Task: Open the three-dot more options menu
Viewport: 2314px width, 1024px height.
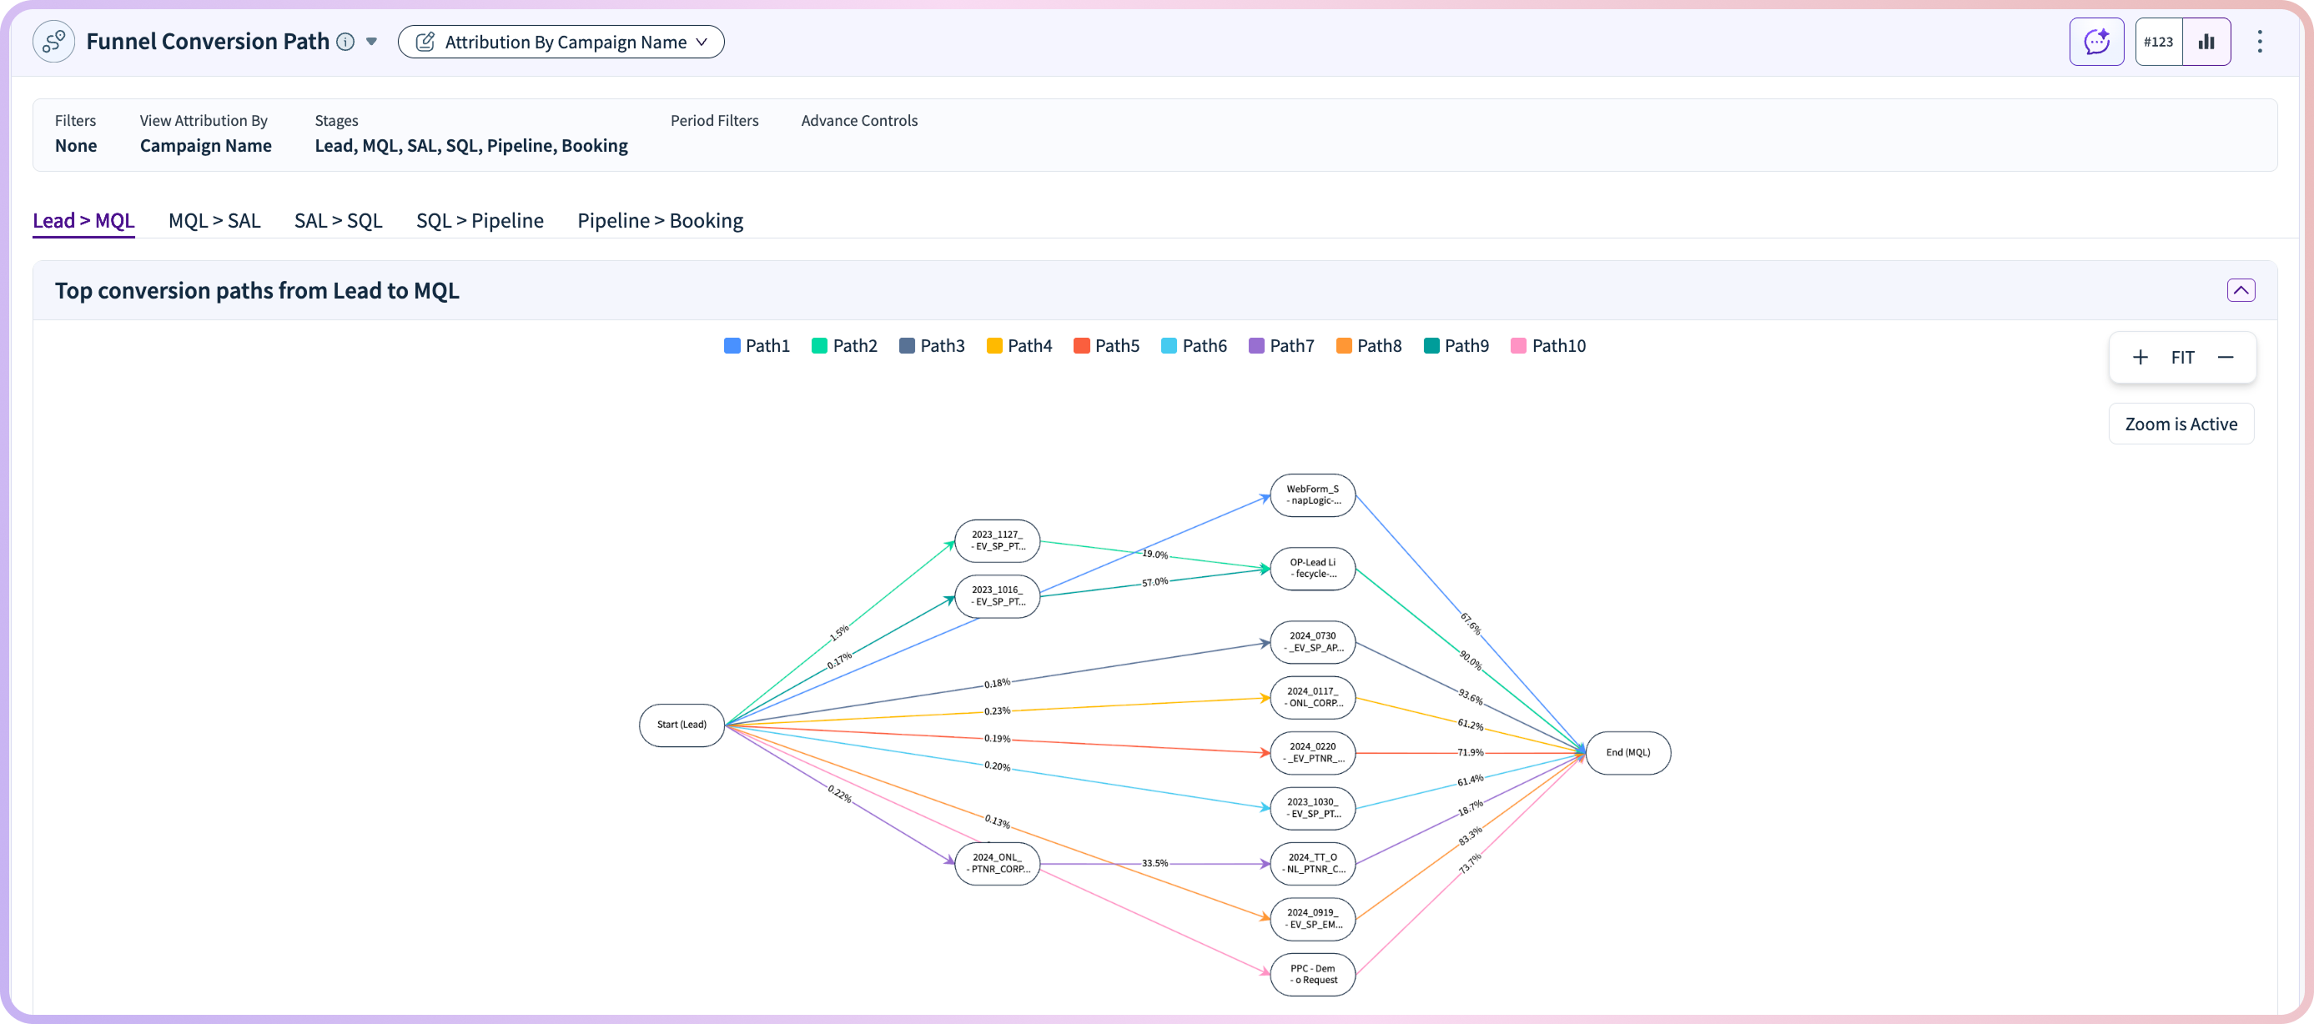Action: (x=2259, y=42)
